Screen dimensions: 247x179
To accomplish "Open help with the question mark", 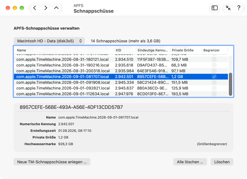I will click(239, 8).
